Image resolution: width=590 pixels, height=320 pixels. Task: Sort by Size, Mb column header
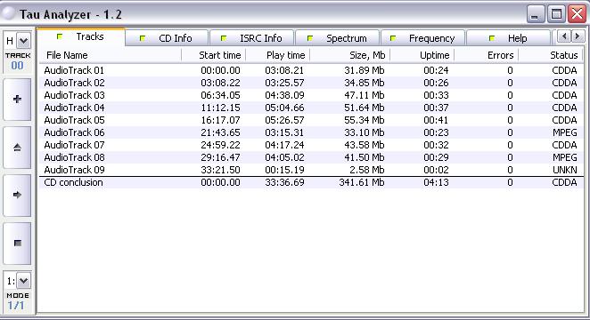(x=350, y=55)
